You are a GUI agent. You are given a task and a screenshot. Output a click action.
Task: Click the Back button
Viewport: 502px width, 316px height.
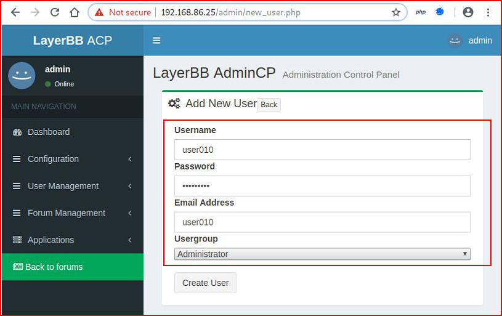269,105
